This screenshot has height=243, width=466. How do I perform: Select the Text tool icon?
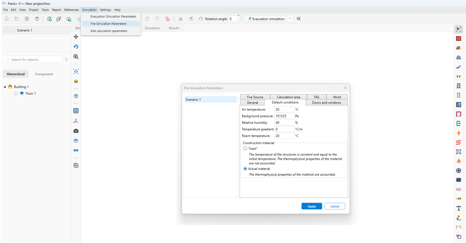point(458,208)
